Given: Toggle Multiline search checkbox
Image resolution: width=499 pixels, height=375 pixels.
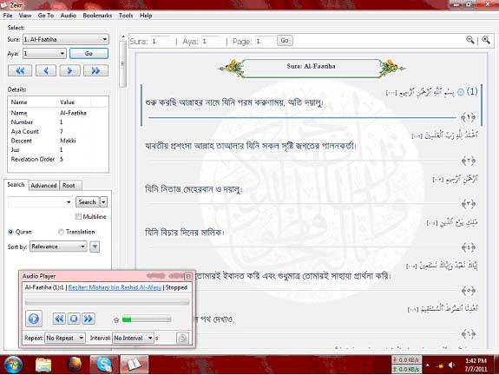Looking at the screenshot, I should pos(78,216).
